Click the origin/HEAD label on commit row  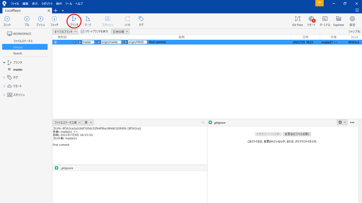point(135,42)
